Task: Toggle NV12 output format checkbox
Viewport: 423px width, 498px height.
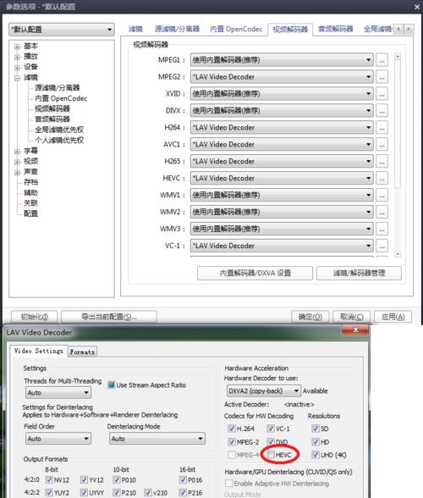Action: (x=49, y=479)
